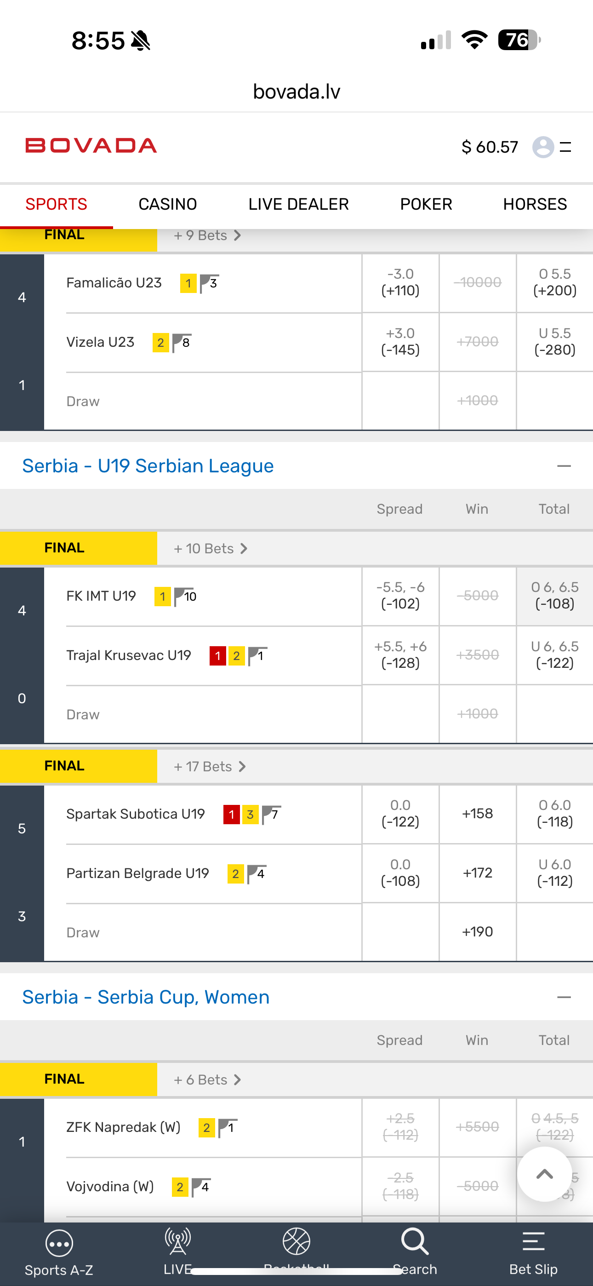Open the POKER tab
This screenshot has width=593, height=1286.
(426, 204)
